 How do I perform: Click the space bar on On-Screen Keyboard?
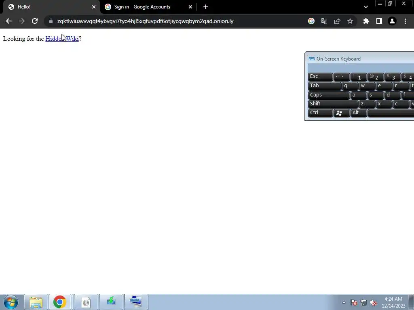[391, 113]
